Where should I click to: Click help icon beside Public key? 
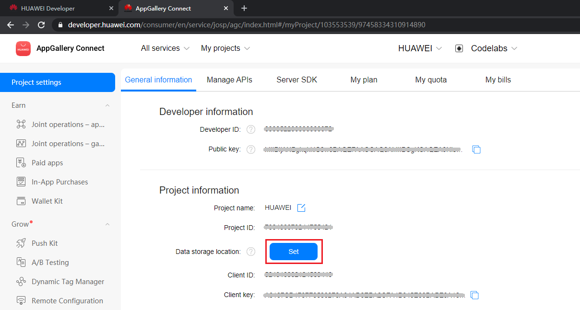point(251,149)
